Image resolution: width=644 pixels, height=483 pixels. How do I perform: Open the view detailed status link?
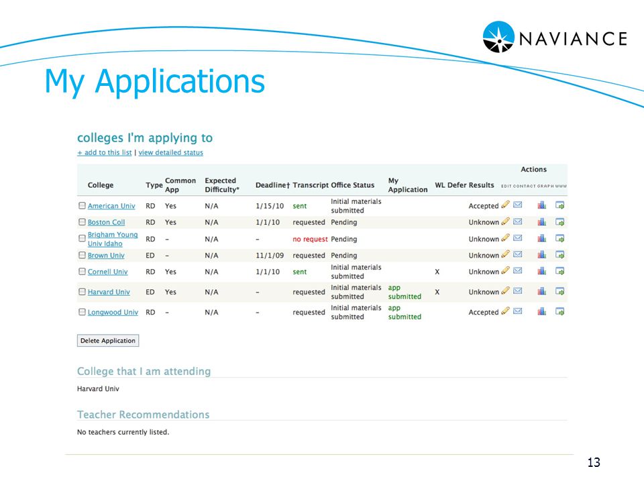pos(171,152)
